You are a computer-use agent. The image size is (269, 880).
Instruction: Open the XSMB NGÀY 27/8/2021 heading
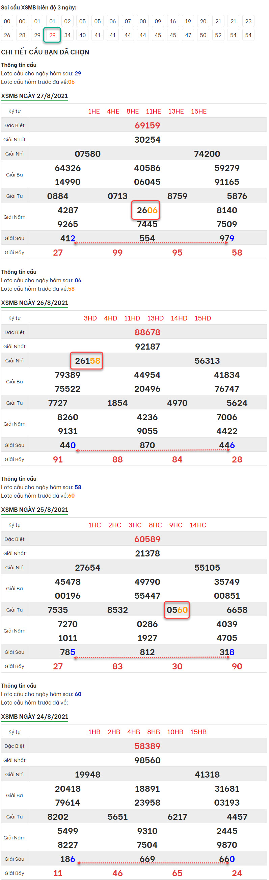pyautogui.click(x=34, y=96)
